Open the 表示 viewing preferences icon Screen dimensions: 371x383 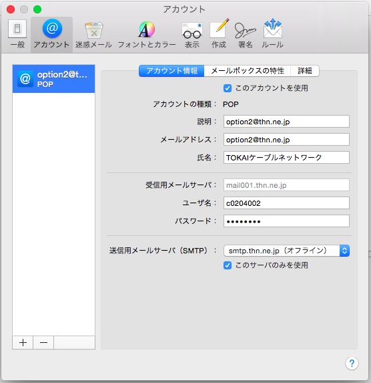pyautogui.click(x=192, y=34)
